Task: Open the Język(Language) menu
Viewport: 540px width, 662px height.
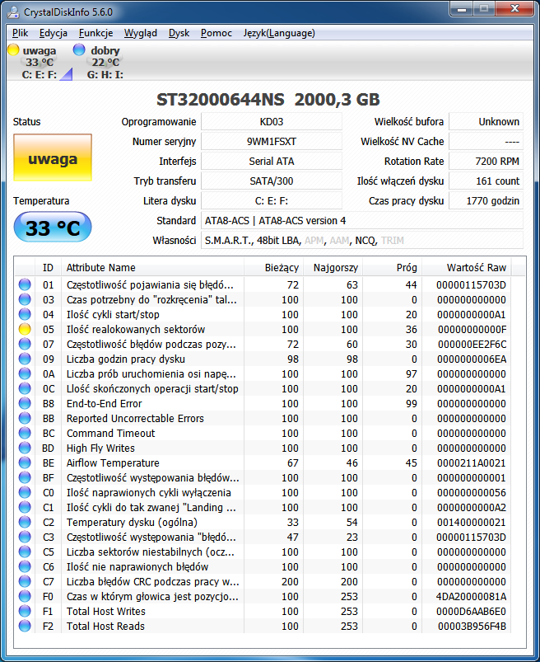Action: coord(279,33)
